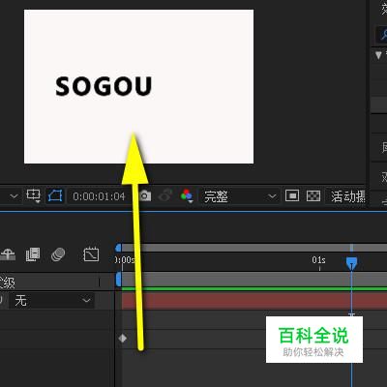Click the show snapshot icon
387x387 pixels.
click(165, 195)
